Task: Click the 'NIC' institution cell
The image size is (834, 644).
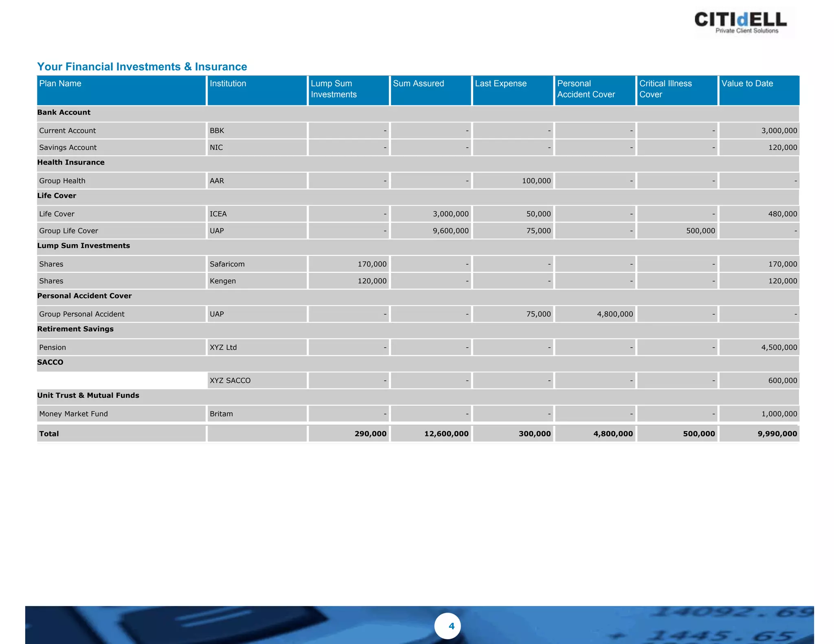Action: coord(257,147)
